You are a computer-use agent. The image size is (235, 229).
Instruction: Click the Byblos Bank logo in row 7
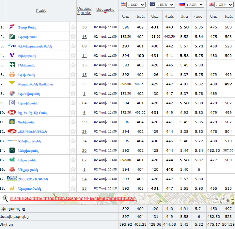coord(12,84)
